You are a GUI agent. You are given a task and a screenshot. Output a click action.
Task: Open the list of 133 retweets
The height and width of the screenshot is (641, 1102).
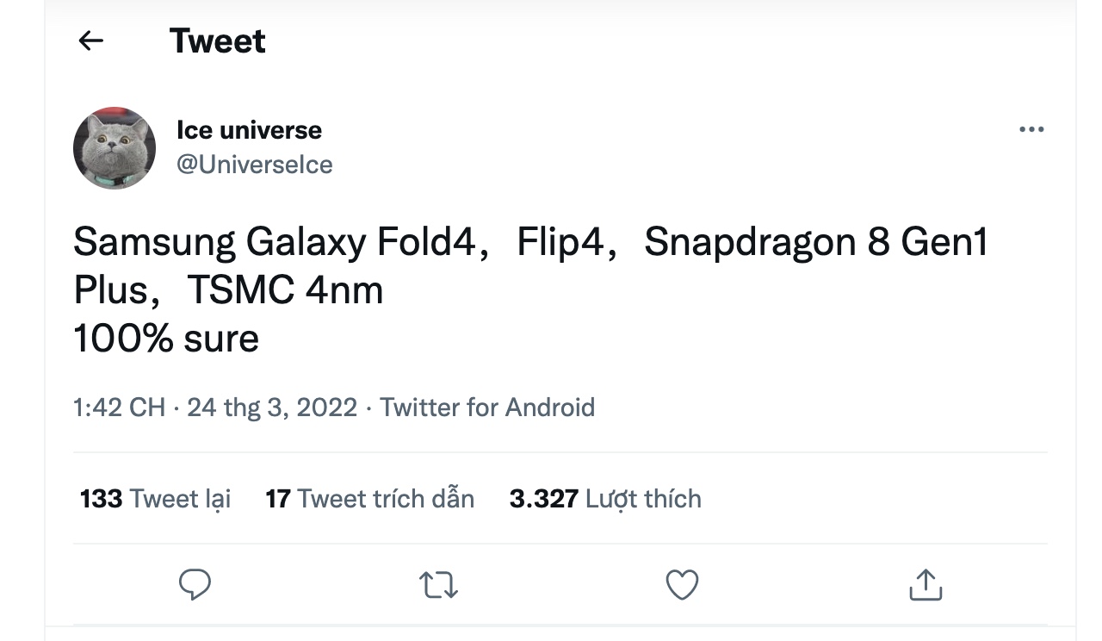(155, 498)
